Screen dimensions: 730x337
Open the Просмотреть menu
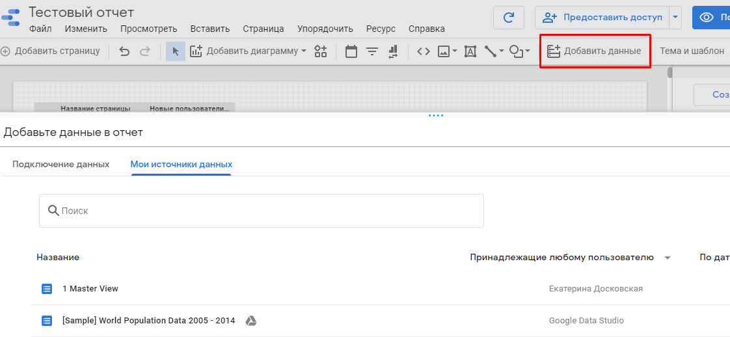point(148,29)
